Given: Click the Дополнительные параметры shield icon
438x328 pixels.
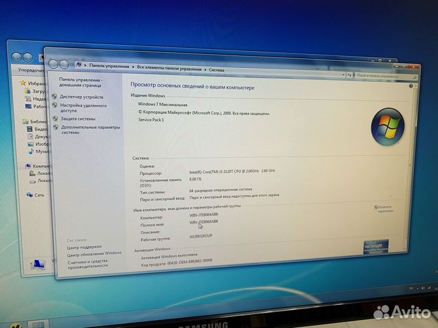Looking at the screenshot, I should [x=56, y=127].
